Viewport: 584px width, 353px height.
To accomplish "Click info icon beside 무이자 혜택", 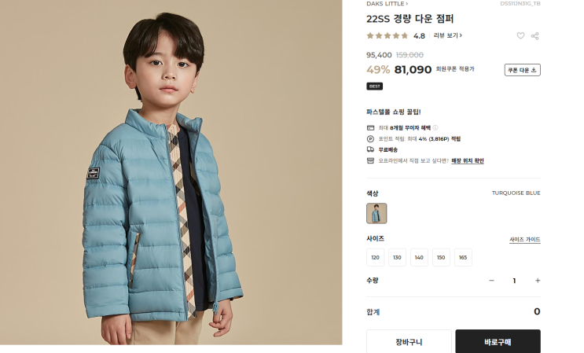I will tap(435, 127).
